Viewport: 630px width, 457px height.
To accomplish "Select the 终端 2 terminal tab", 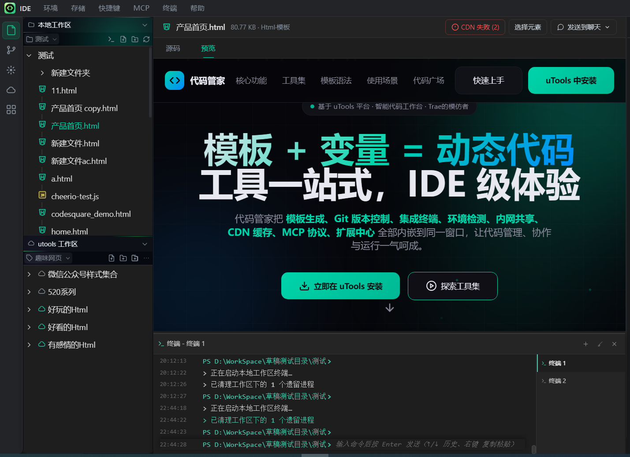I will coord(581,381).
